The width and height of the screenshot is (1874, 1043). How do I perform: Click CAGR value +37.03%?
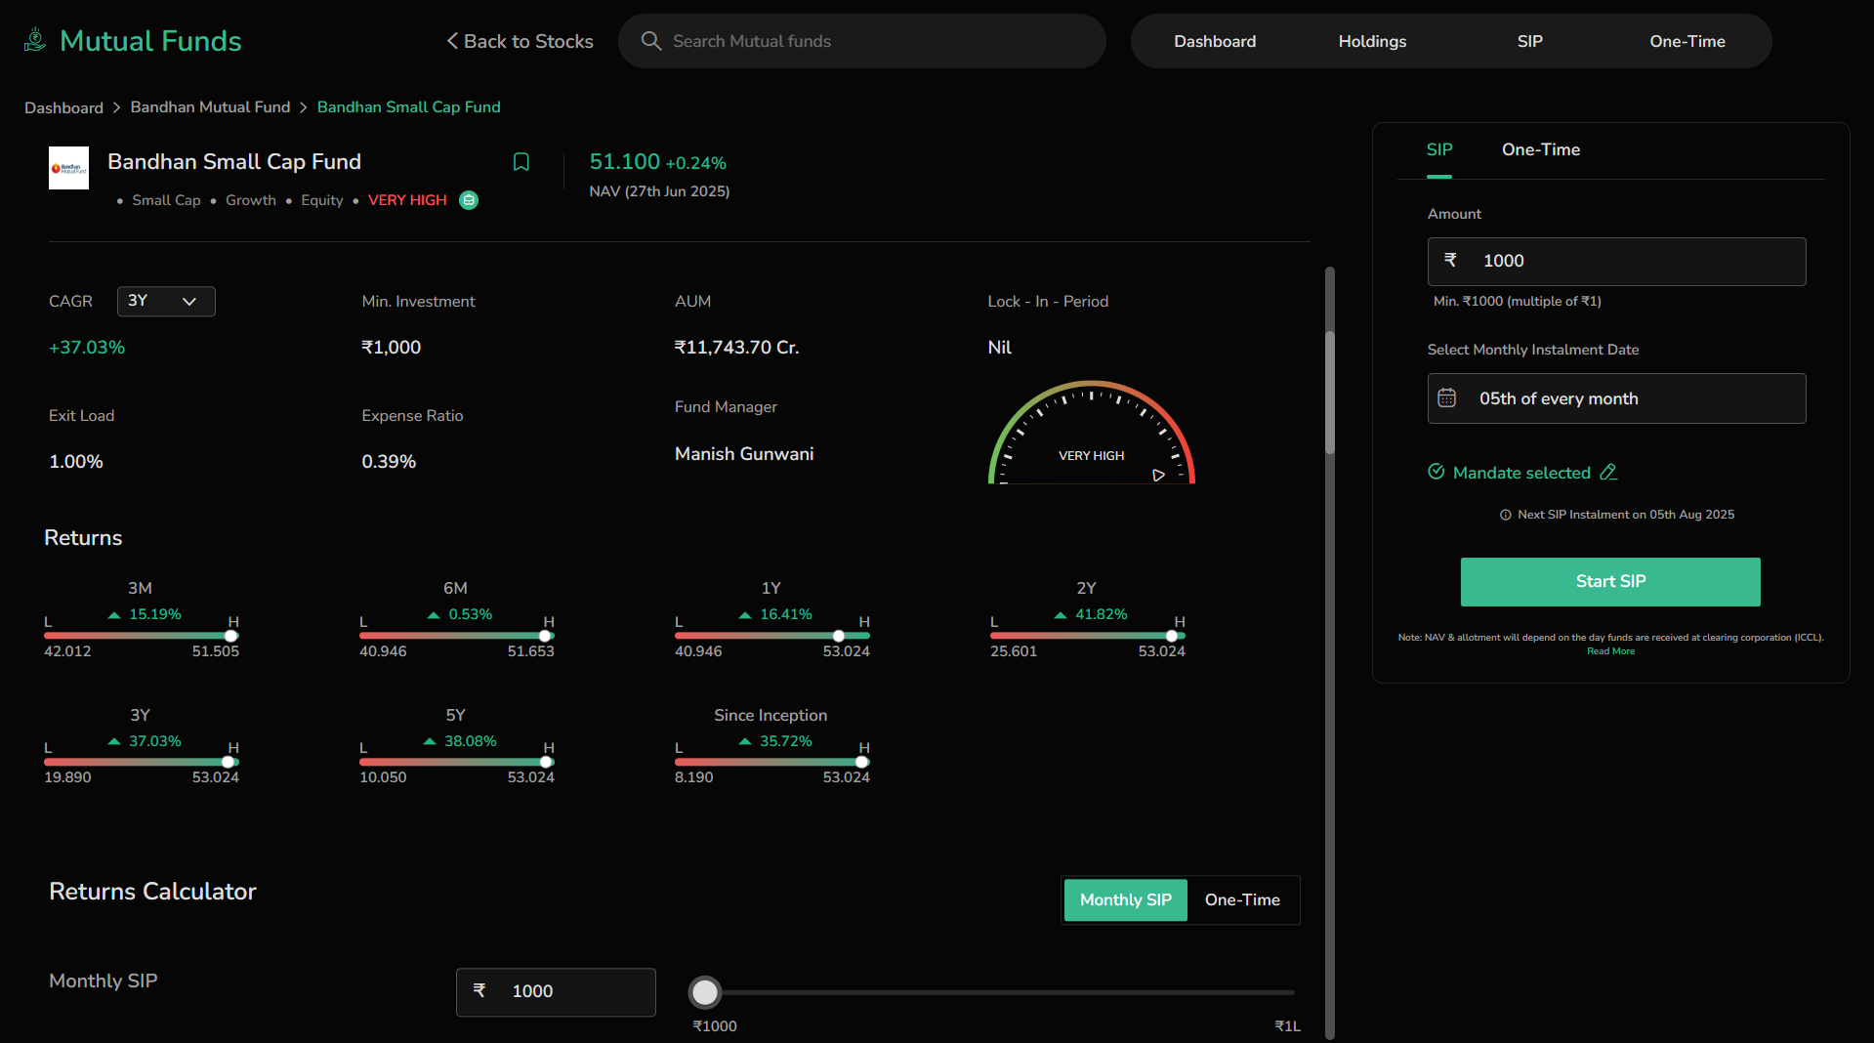pyautogui.click(x=87, y=348)
